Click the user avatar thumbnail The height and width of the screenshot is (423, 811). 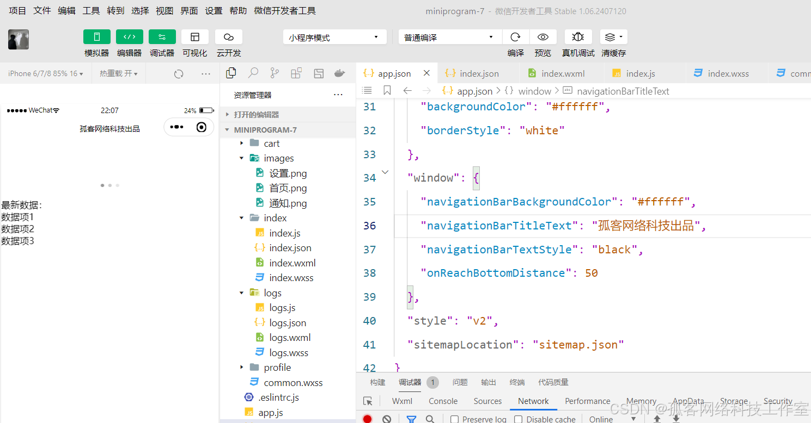(x=19, y=40)
